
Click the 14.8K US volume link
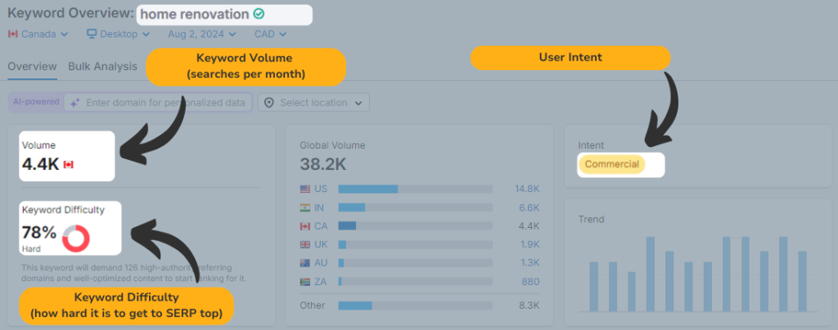(x=527, y=189)
